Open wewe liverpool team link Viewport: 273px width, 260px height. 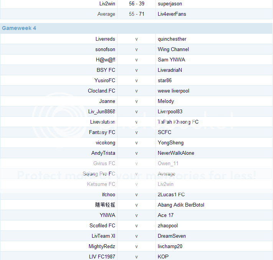tap(174, 91)
